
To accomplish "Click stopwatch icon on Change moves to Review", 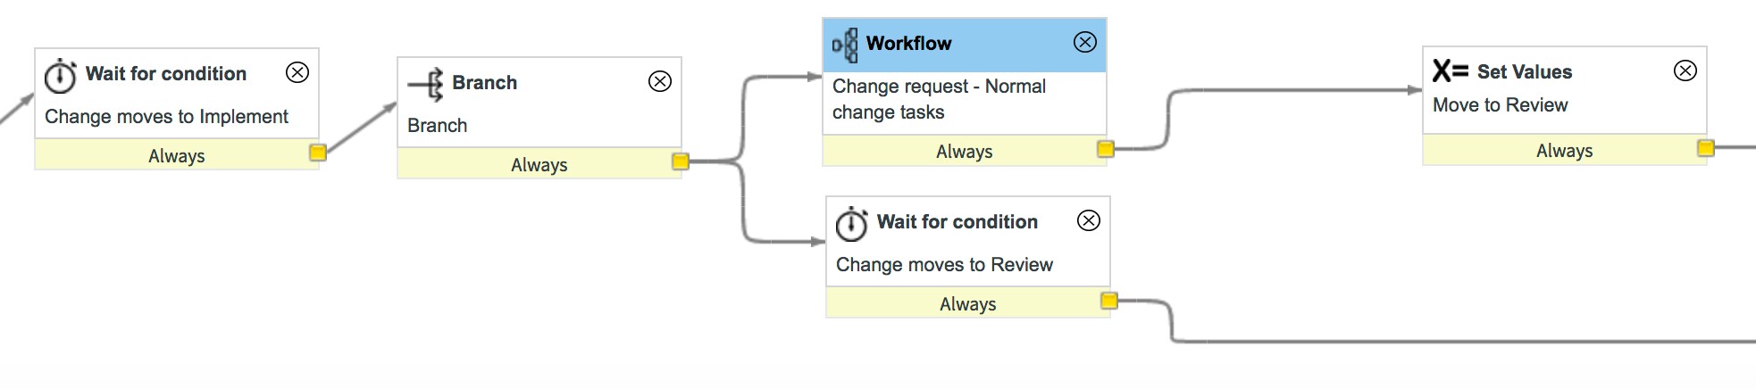I will click(851, 224).
